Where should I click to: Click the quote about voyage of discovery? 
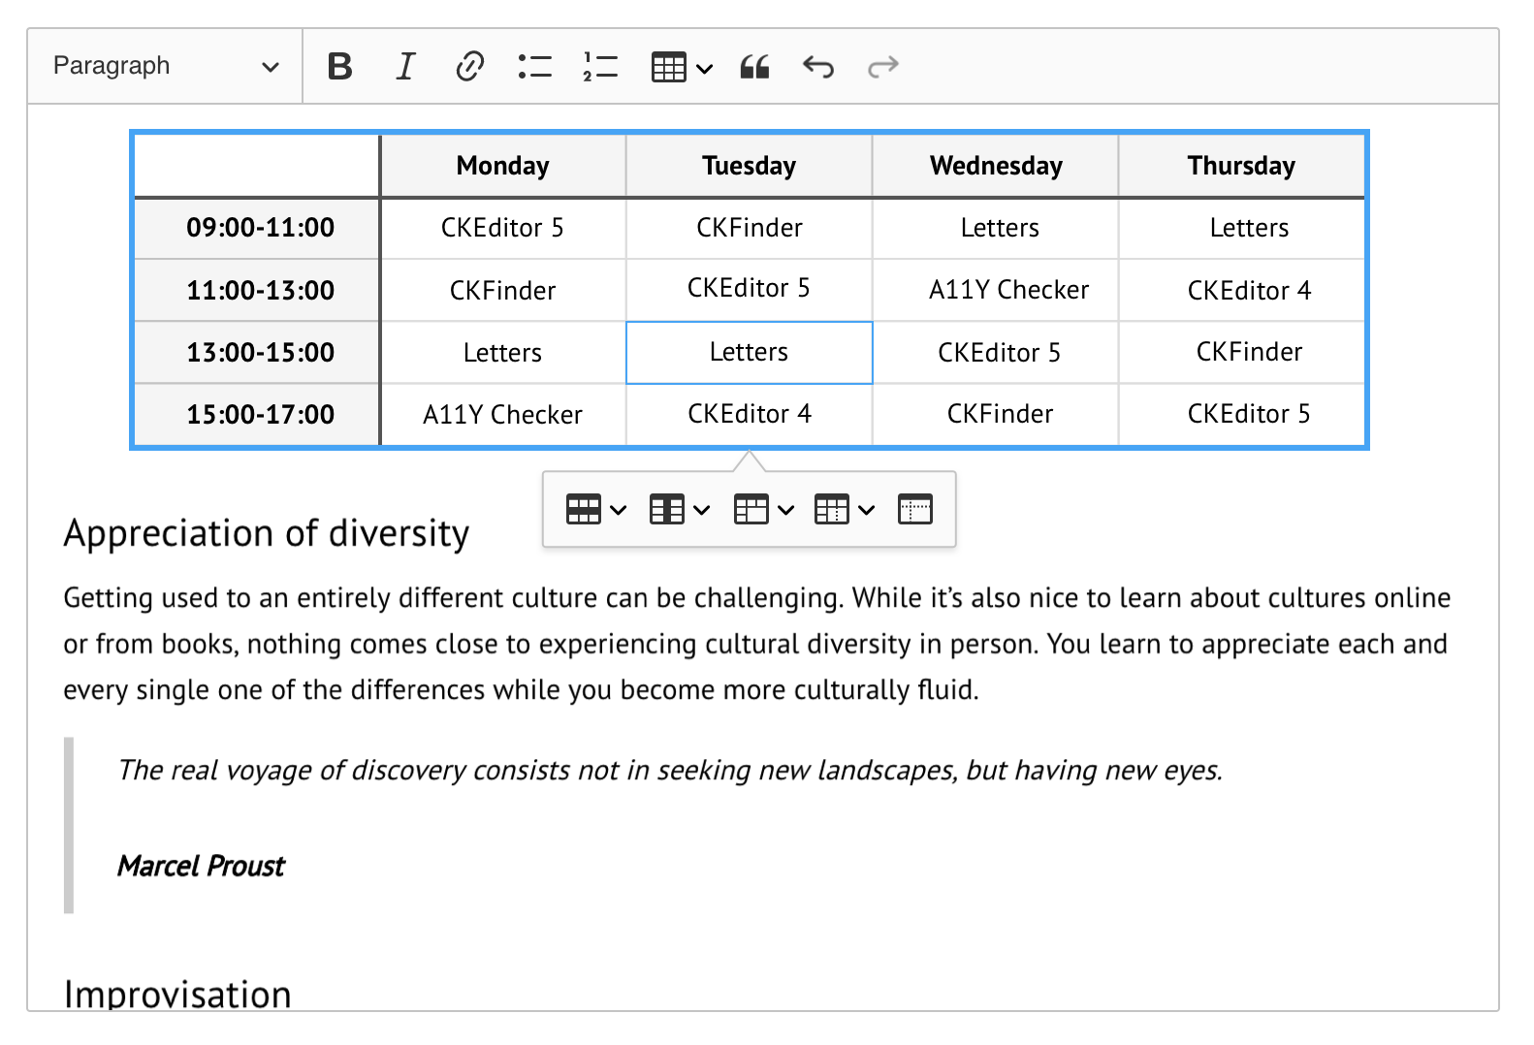(670, 770)
